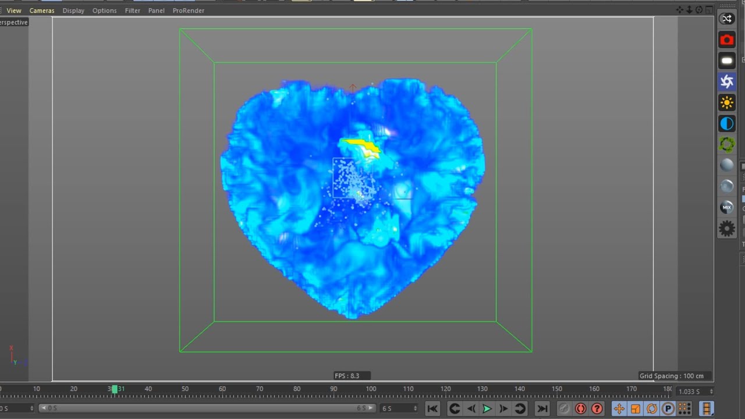The width and height of the screenshot is (745, 419).
Task: Click frame 150 on the timeline ruler
Action: (557, 389)
